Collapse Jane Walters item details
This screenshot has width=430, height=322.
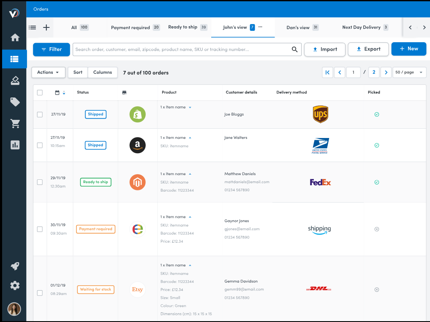pos(190,138)
